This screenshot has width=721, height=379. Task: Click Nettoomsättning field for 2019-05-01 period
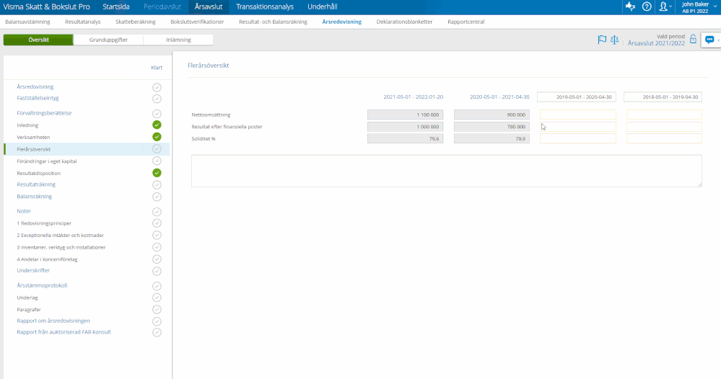(577, 115)
